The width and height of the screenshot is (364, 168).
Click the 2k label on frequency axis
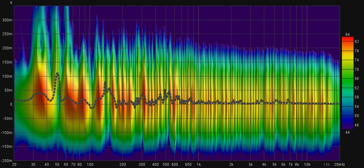pos(231,165)
